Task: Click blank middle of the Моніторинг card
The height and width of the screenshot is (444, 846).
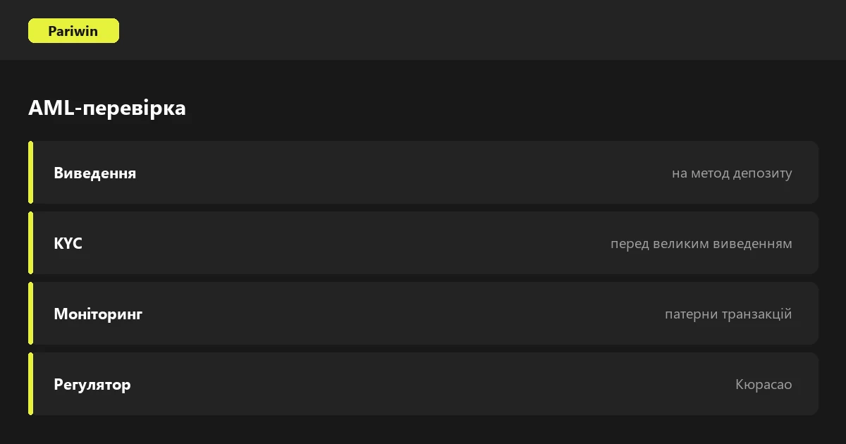Action: click(x=402, y=314)
